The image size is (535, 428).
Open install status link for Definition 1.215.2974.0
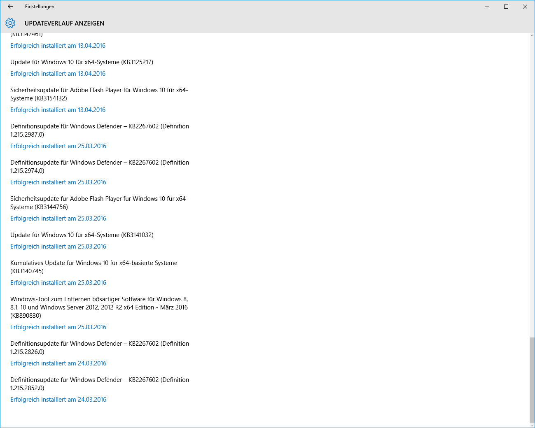tap(58, 182)
